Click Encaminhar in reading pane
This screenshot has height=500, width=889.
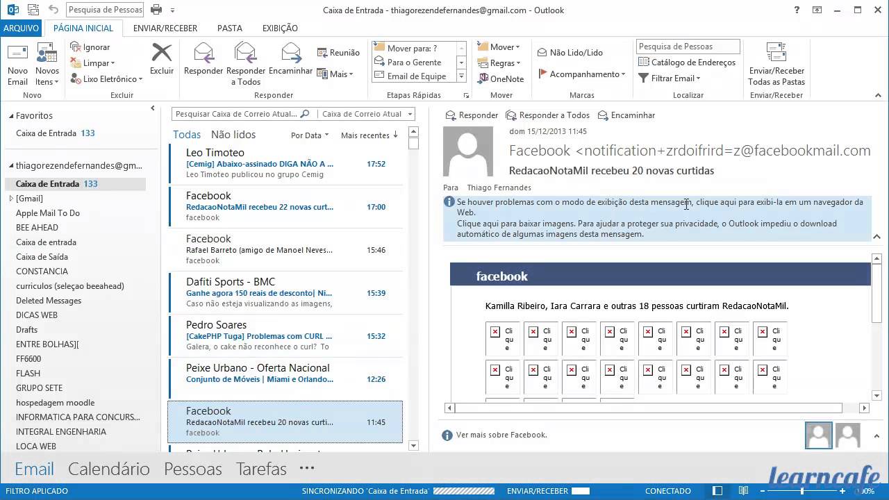(626, 115)
